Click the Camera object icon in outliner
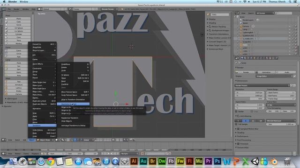This screenshot has width=300, height=168. tap(241, 26)
